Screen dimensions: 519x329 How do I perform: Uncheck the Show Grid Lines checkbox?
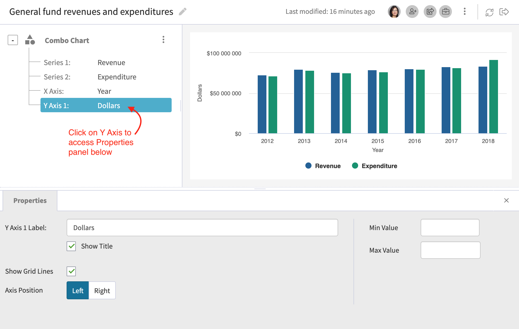71,271
